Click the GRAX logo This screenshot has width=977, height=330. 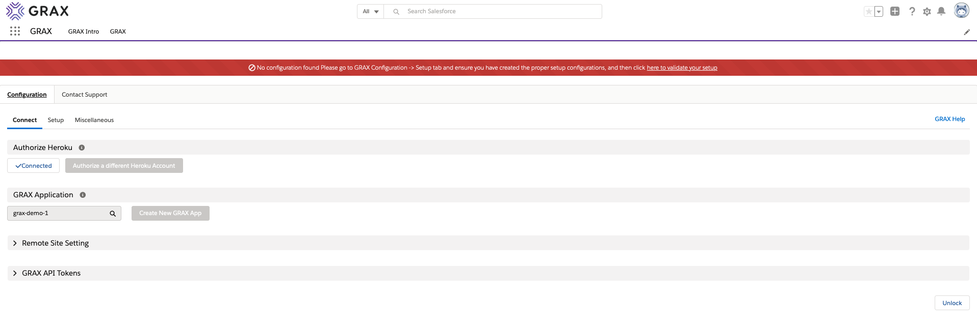point(37,11)
